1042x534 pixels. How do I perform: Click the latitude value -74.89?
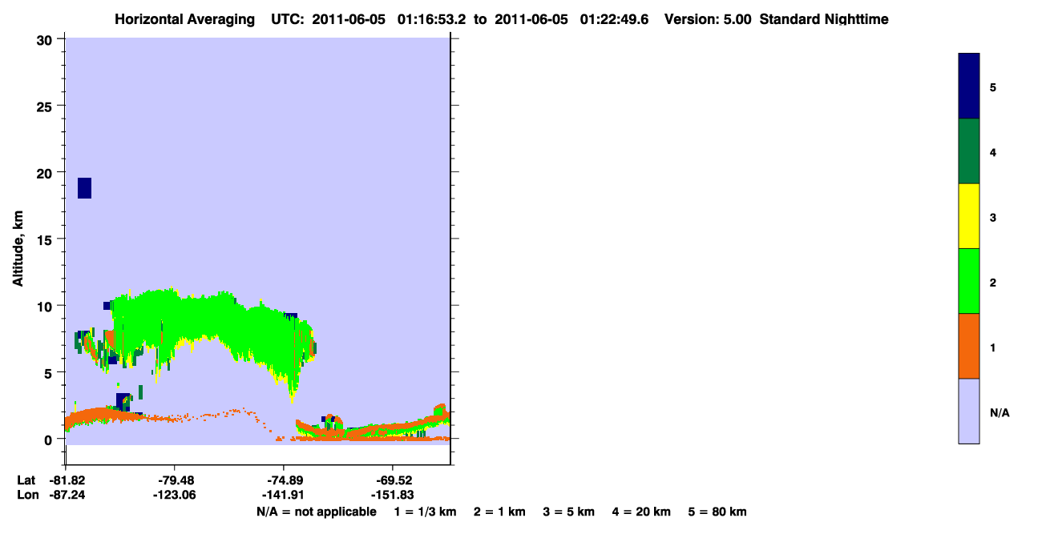point(284,480)
